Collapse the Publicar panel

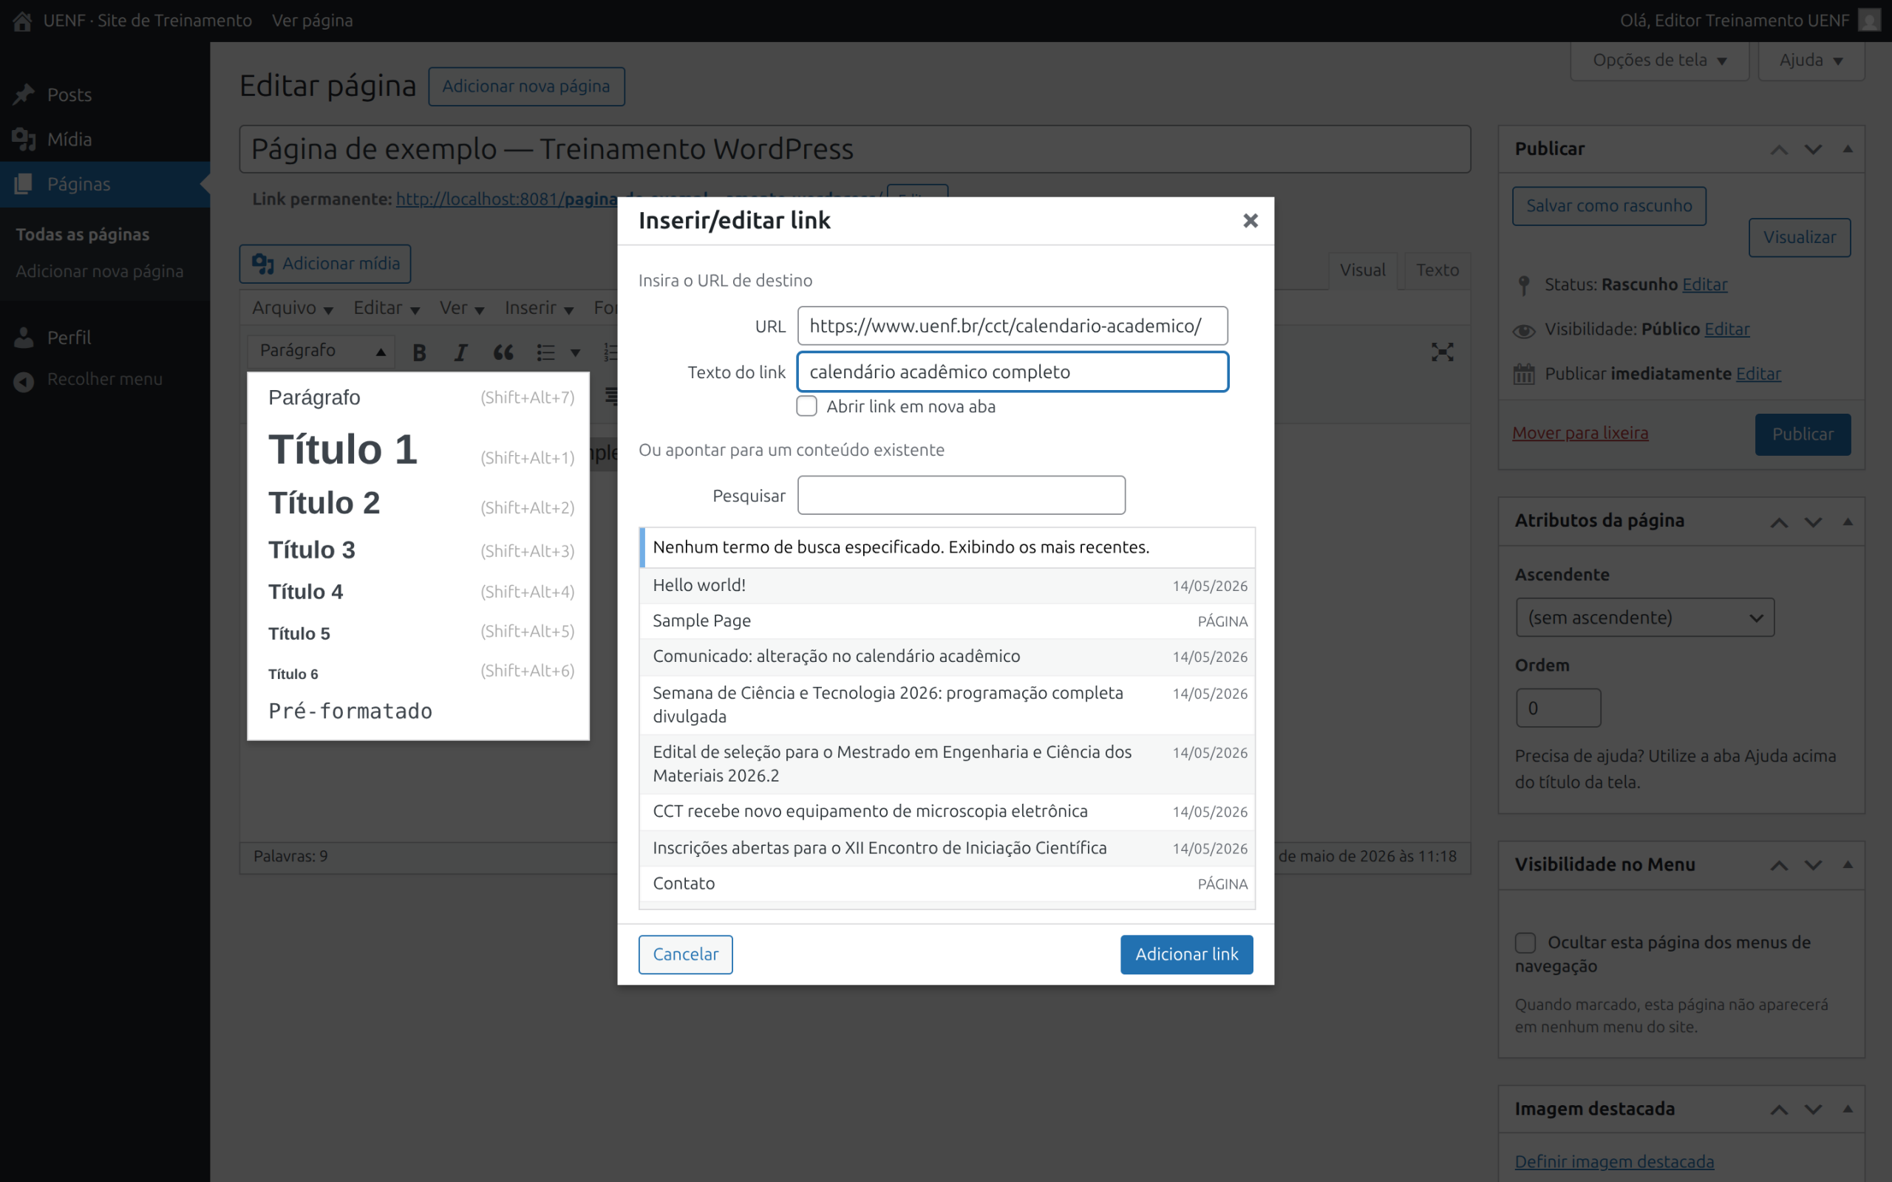pyautogui.click(x=1848, y=148)
